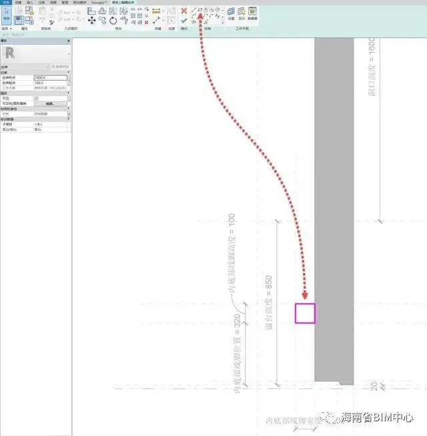The image size is (427, 436).
Task: Finish edit mode with green checkmark
Action: pos(184,21)
